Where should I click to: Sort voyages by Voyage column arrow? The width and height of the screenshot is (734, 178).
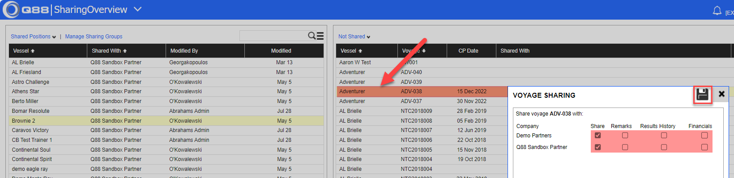424,51
